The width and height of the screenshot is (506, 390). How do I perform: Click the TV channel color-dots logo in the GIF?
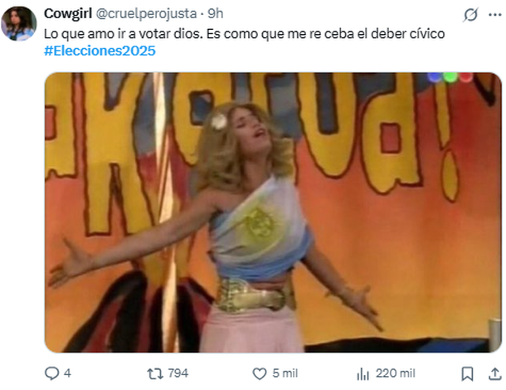point(450,77)
